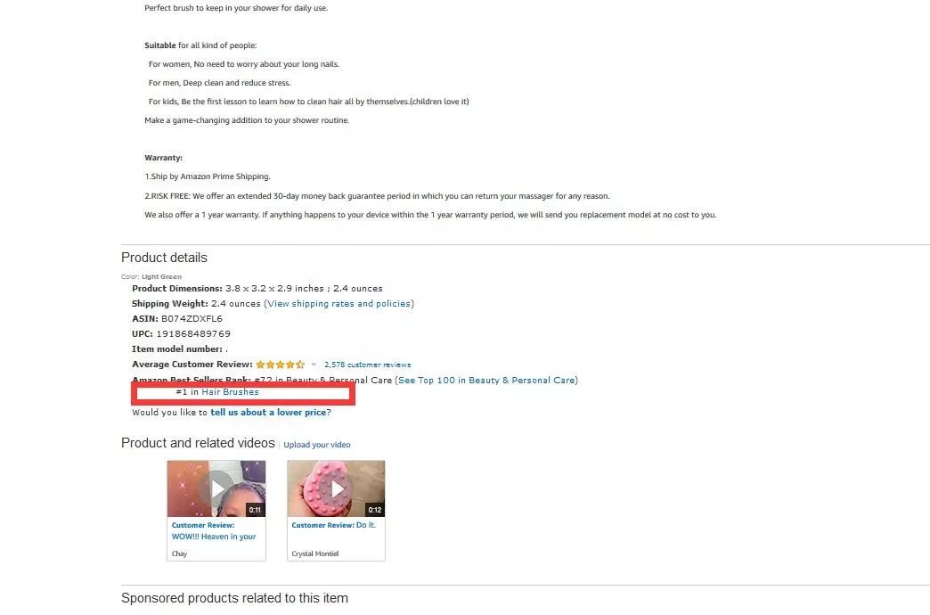Click the Product and related videos heading
Screen dimensions: 930x615
click(198, 443)
